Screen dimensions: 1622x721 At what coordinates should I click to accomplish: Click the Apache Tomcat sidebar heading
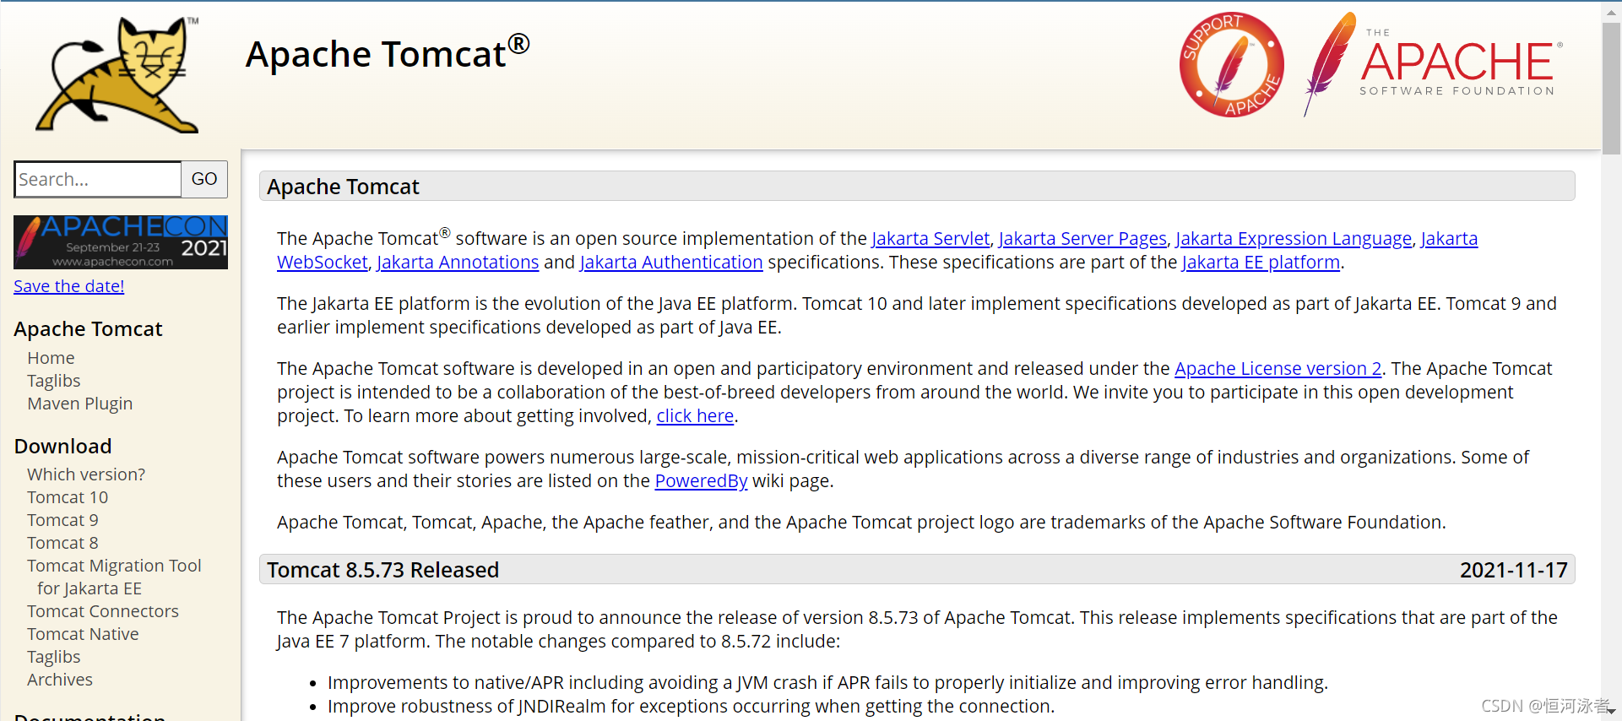click(89, 328)
